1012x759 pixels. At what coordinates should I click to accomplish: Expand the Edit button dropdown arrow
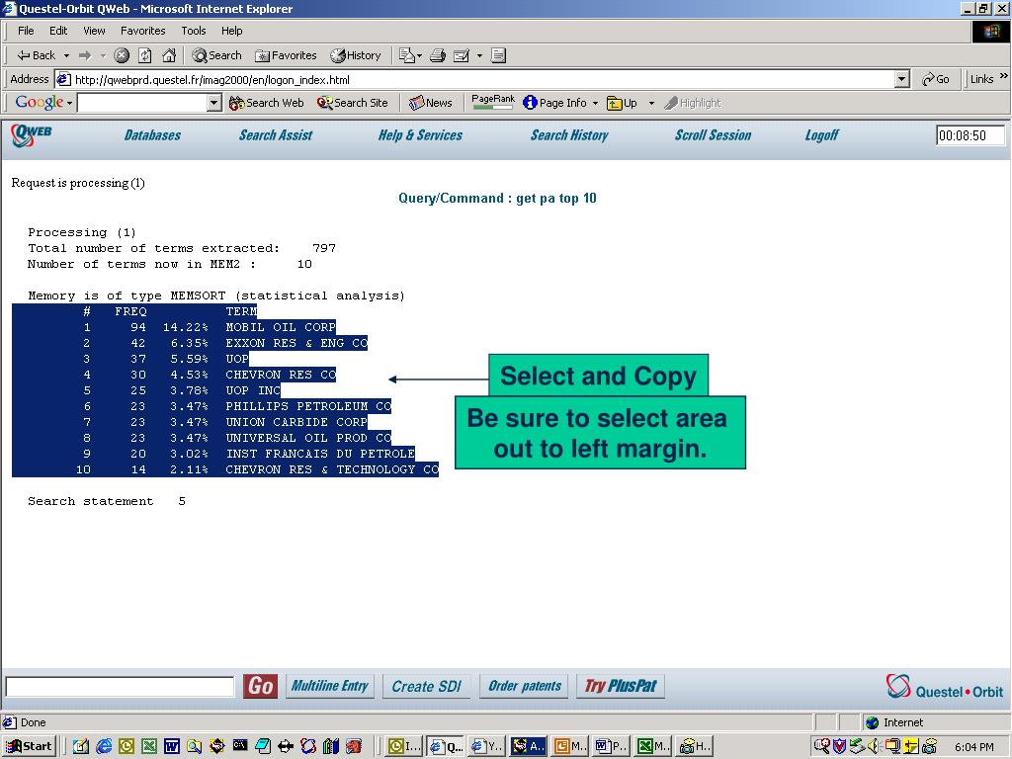pos(479,56)
